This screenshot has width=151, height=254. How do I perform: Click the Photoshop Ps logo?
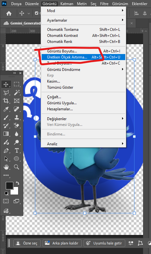(x=4, y=3)
